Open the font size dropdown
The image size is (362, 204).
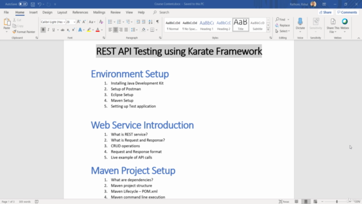pos(74,22)
